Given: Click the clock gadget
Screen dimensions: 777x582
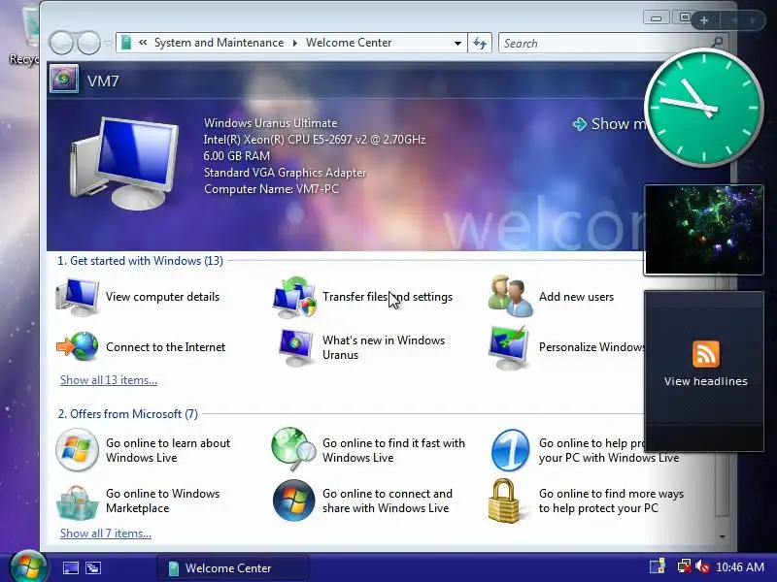Looking at the screenshot, I should pos(704,108).
